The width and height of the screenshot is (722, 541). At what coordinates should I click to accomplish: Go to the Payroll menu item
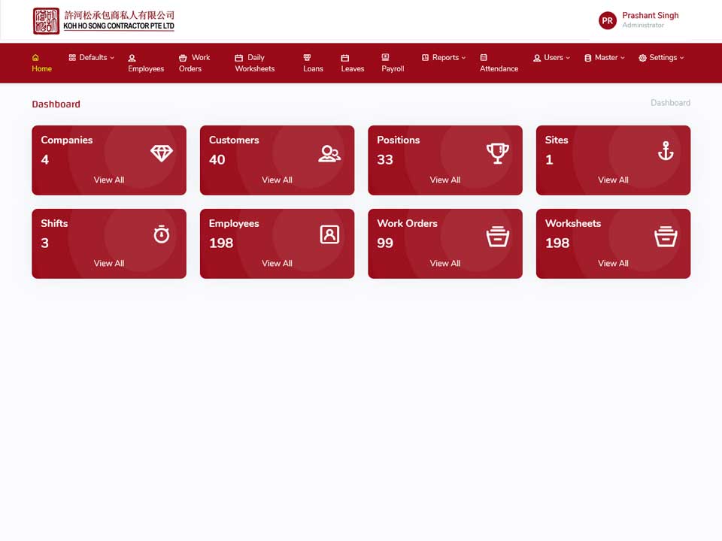click(x=393, y=63)
